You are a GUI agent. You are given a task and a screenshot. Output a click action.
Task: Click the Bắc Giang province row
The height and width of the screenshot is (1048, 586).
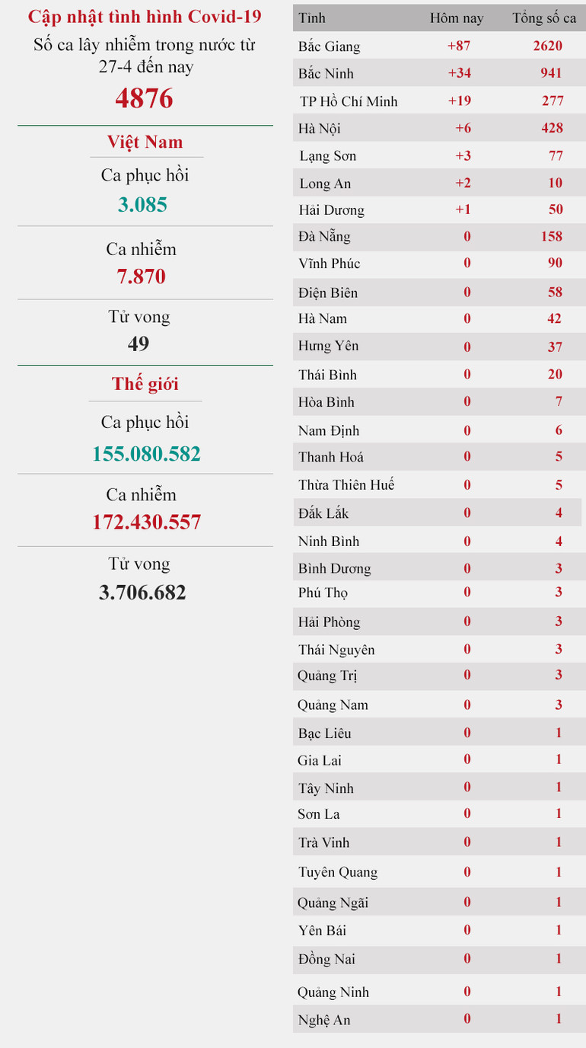(x=330, y=46)
